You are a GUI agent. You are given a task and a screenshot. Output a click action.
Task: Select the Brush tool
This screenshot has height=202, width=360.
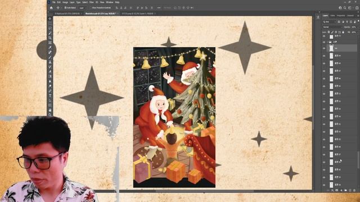[x=50, y=57]
